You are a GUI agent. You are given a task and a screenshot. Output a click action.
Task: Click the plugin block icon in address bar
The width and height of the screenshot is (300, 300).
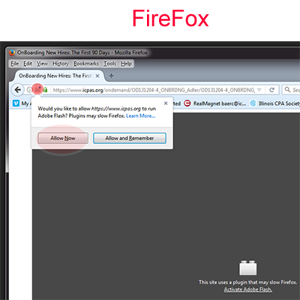pos(37,89)
